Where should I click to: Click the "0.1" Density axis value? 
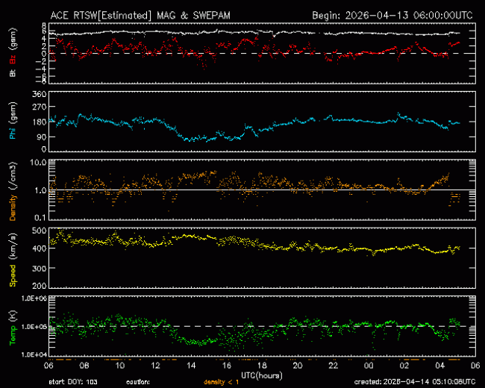(x=40, y=218)
